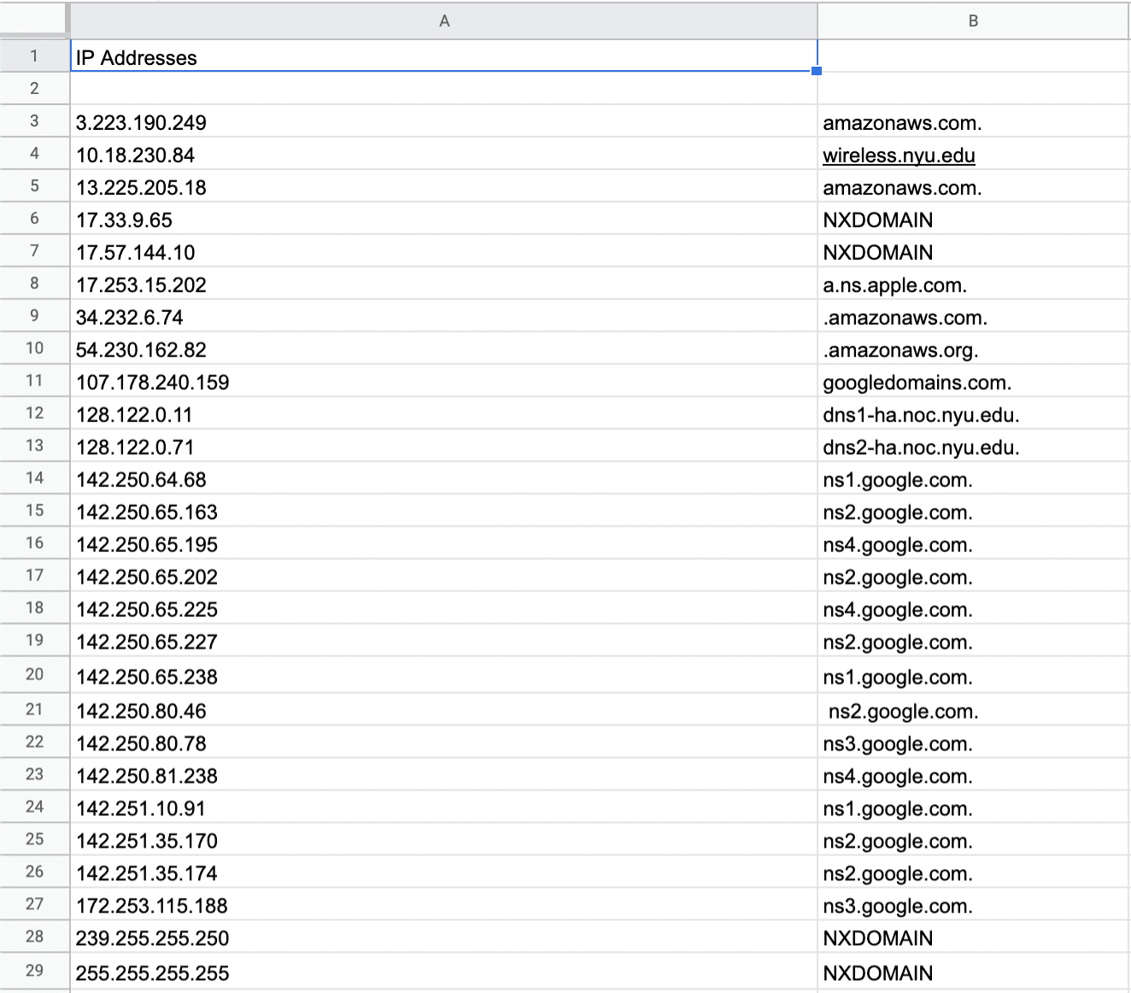Select column B header
The image size is (1131, 993).
click(974, 21)
